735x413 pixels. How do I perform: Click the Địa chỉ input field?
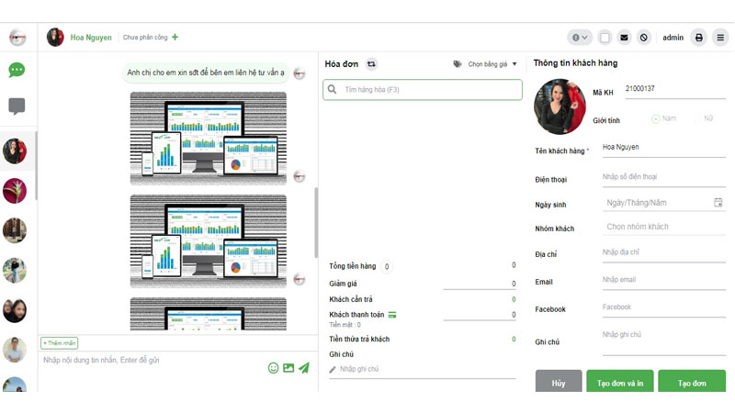click(x=663, y=252)
